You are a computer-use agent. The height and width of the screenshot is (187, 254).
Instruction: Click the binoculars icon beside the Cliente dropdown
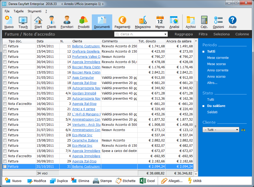coord(244,130)
